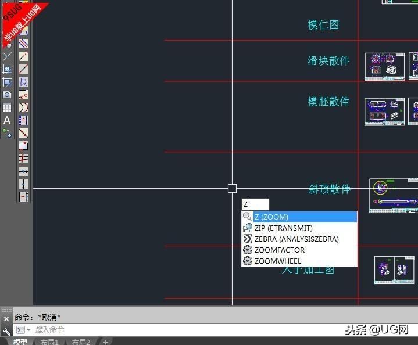The image size is (418, 345).
Task: Expand recent commands dropdown arrow
Action: 28,330
